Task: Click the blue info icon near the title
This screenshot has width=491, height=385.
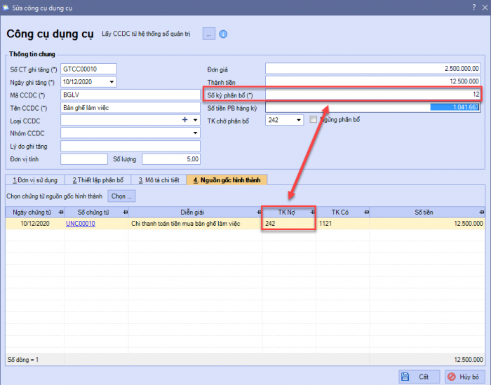Action: [x=224, y=34]
